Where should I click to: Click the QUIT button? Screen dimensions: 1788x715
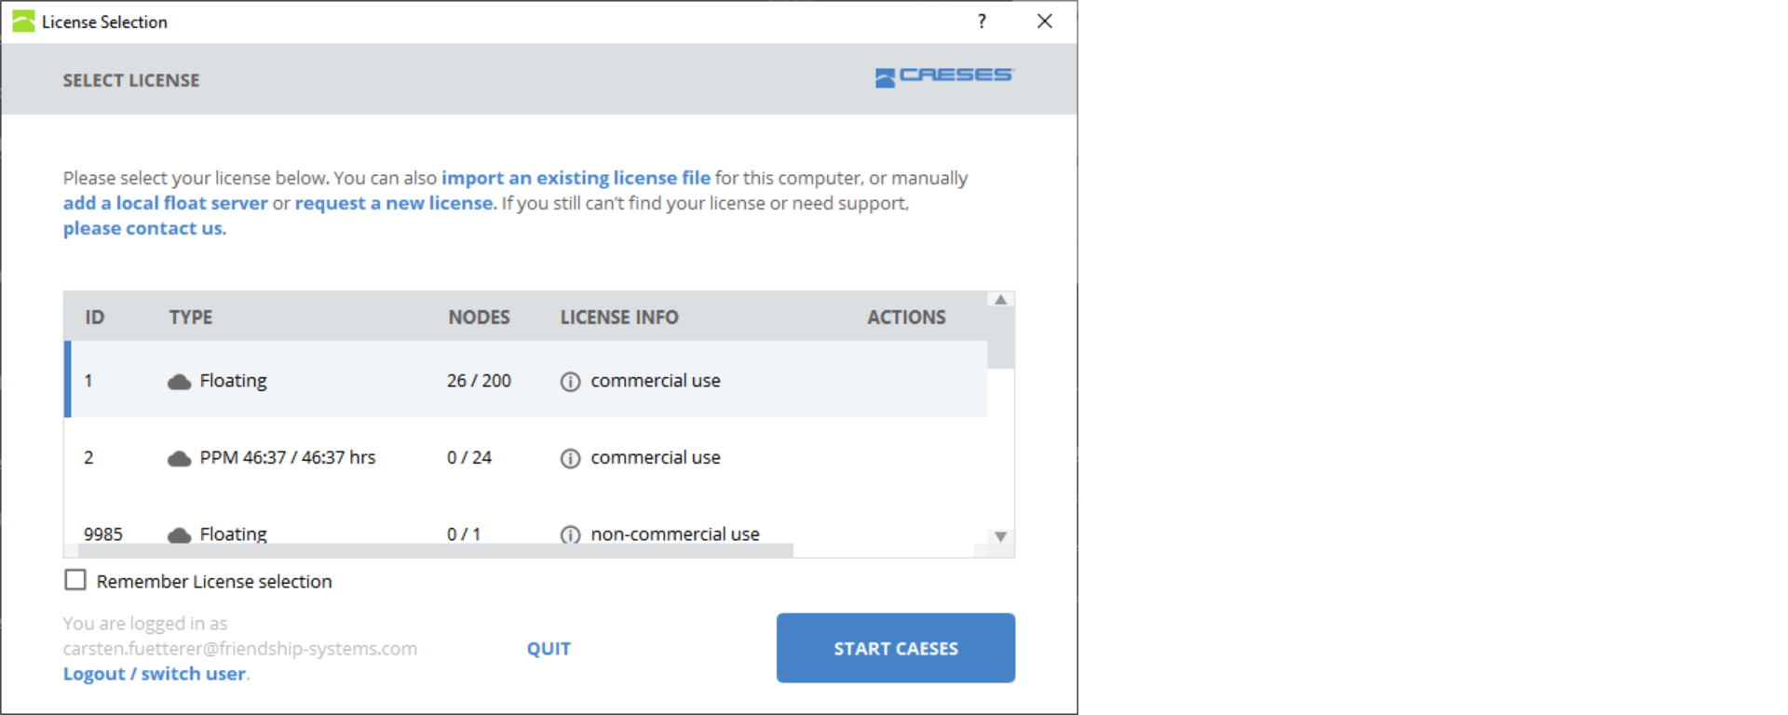(549, 649)
